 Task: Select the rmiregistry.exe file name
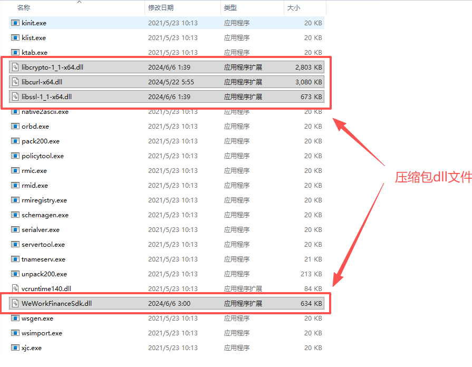[x=44, y=200]
